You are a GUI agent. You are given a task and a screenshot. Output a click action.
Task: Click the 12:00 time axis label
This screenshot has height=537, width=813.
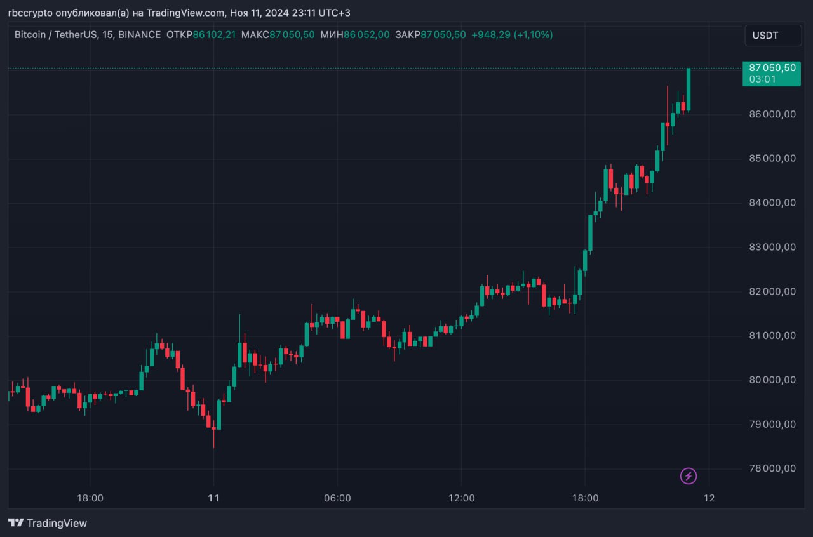(461, 498)
